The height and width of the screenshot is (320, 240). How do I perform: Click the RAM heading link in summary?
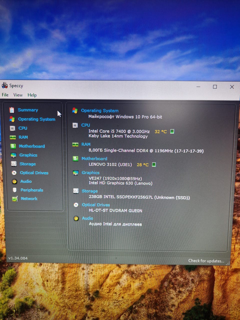pos(86,144)
